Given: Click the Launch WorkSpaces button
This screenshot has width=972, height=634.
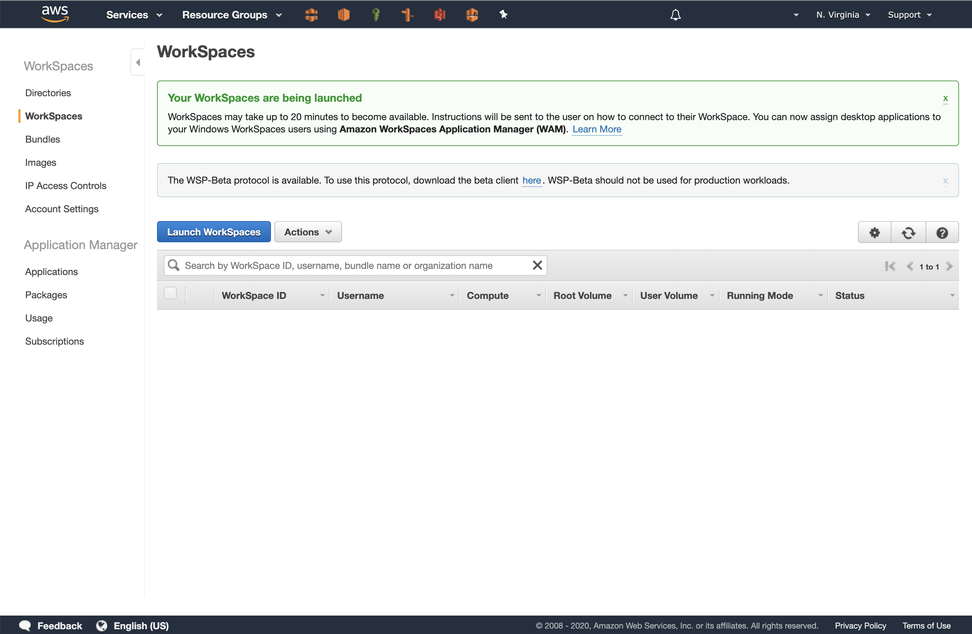Looking at the screenshot, I should [214, 232].
